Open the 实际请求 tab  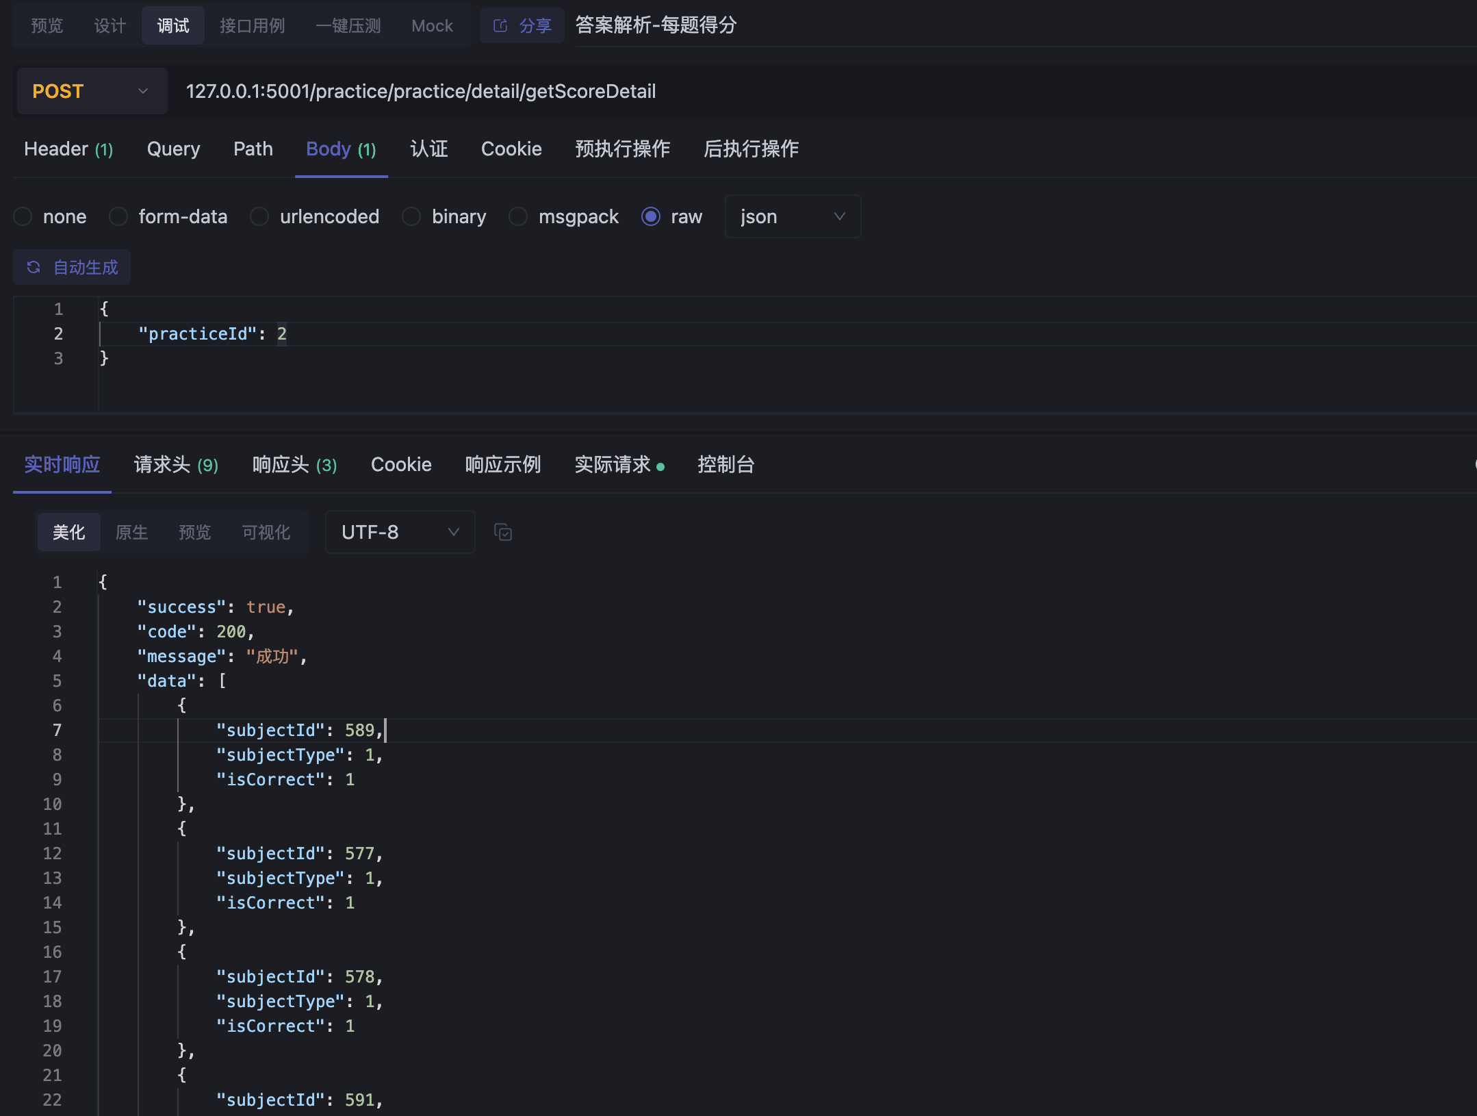(620, 465)
